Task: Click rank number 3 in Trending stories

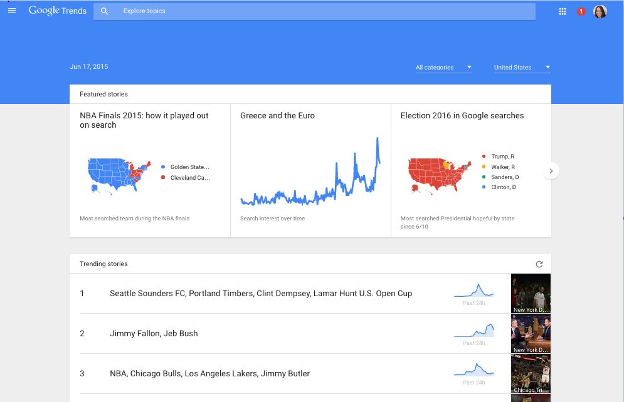Action: [82, 374]
